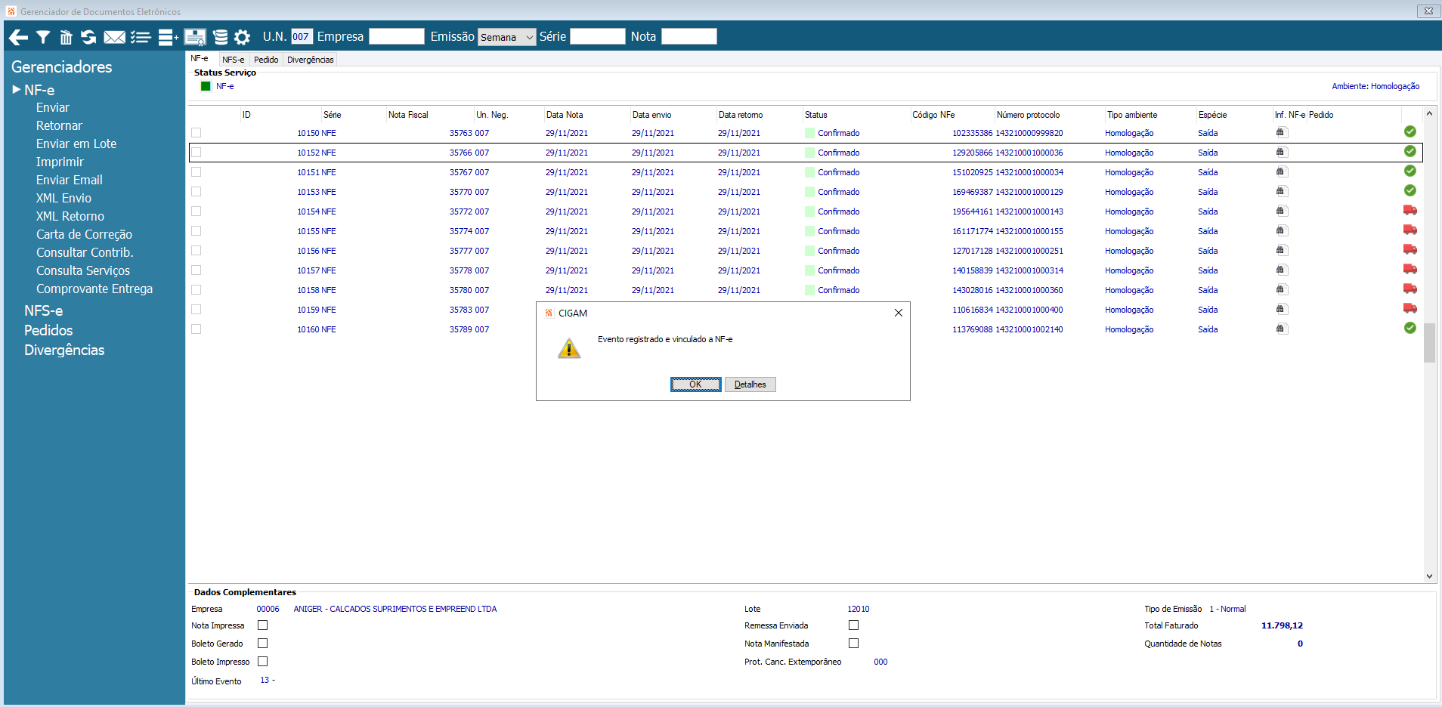Close the CIGAM dialog
1442x707 pixels.
click(899, 313)
